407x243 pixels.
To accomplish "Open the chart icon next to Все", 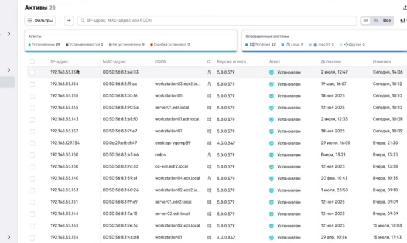I will (x=403, y=21).
